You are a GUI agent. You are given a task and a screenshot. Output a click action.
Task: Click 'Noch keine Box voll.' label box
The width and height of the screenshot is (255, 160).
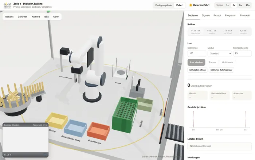click(x=220, y=146)
